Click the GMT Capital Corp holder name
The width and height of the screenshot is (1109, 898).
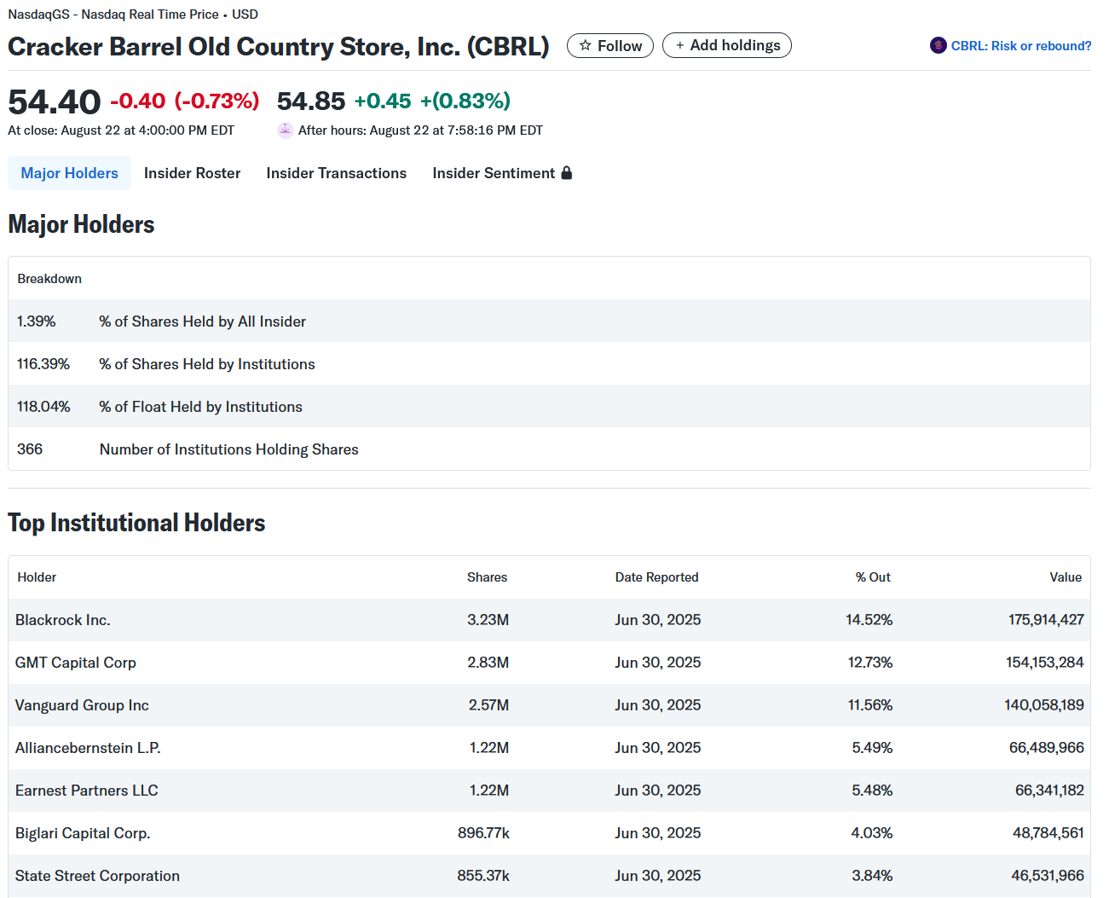[x=76, y=663]
